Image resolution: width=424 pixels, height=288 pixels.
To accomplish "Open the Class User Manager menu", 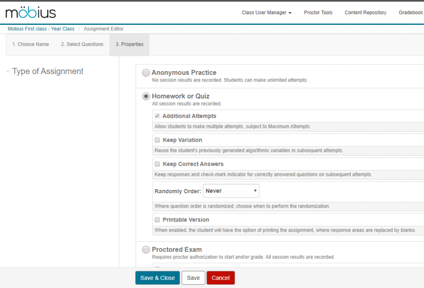I will tap(266, 12).
